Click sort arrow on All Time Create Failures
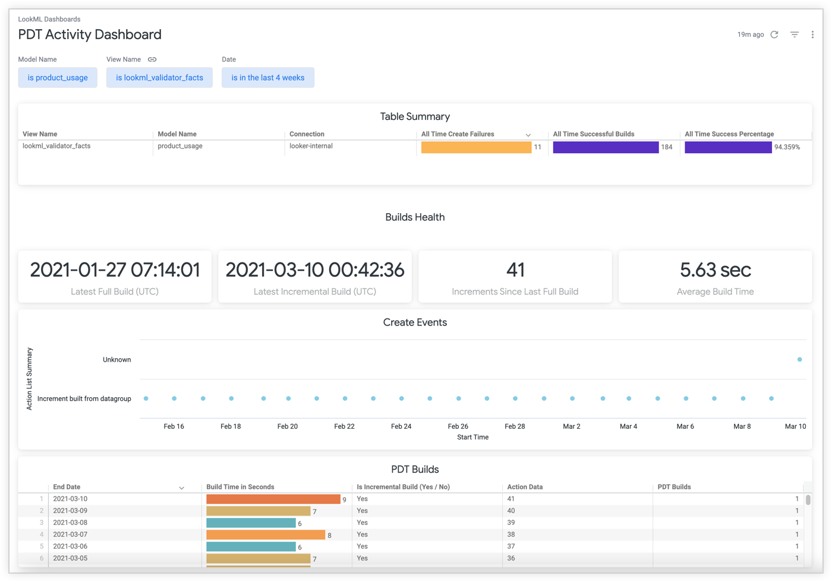This screenshot has height=582, width=832. tap(528, 135)
